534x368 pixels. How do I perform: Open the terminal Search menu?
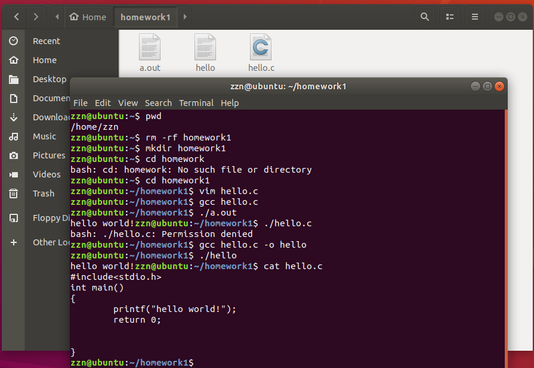coord(158,103)
